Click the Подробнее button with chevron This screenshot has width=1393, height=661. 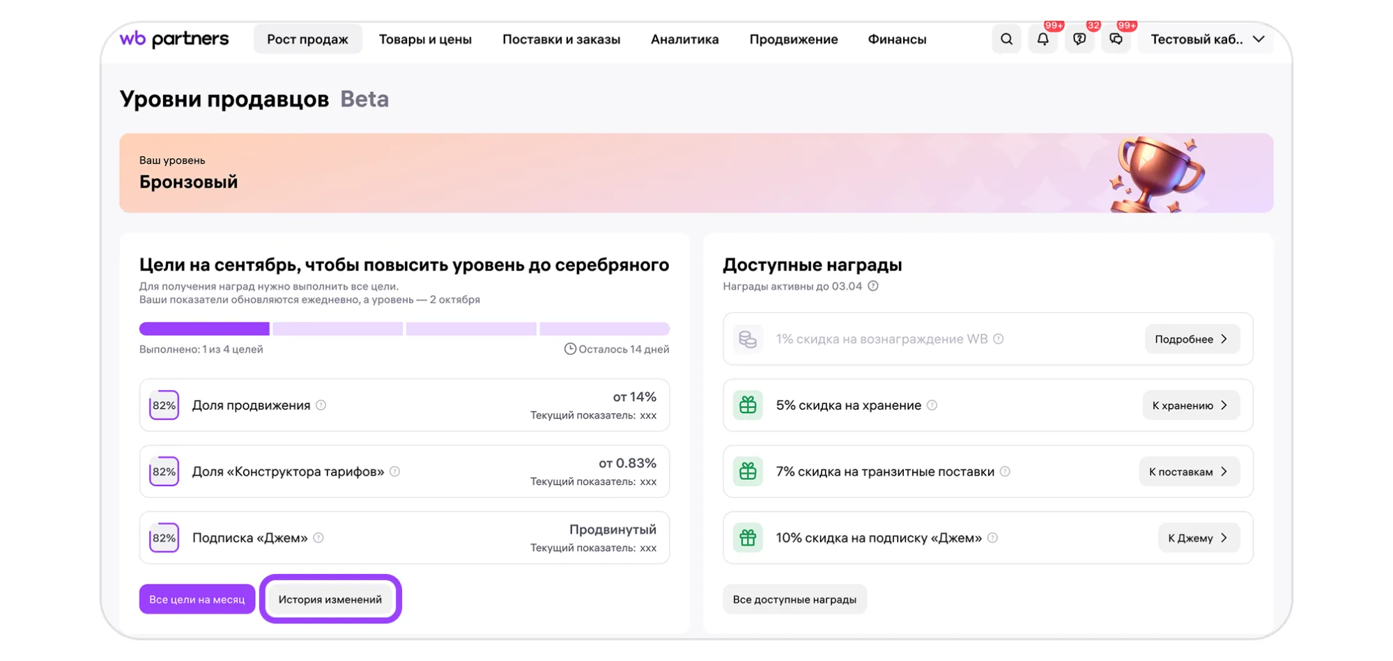1192,339
